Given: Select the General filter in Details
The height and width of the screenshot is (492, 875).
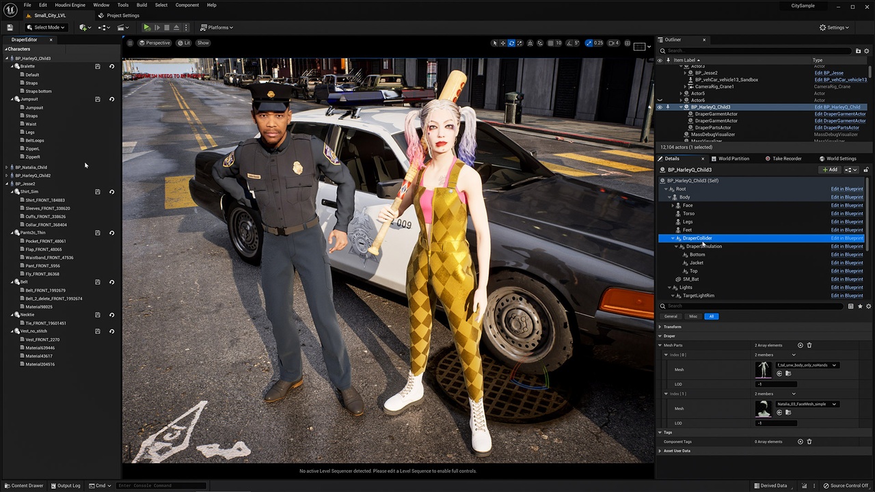Looking at the screenshot, I should 671,316.
